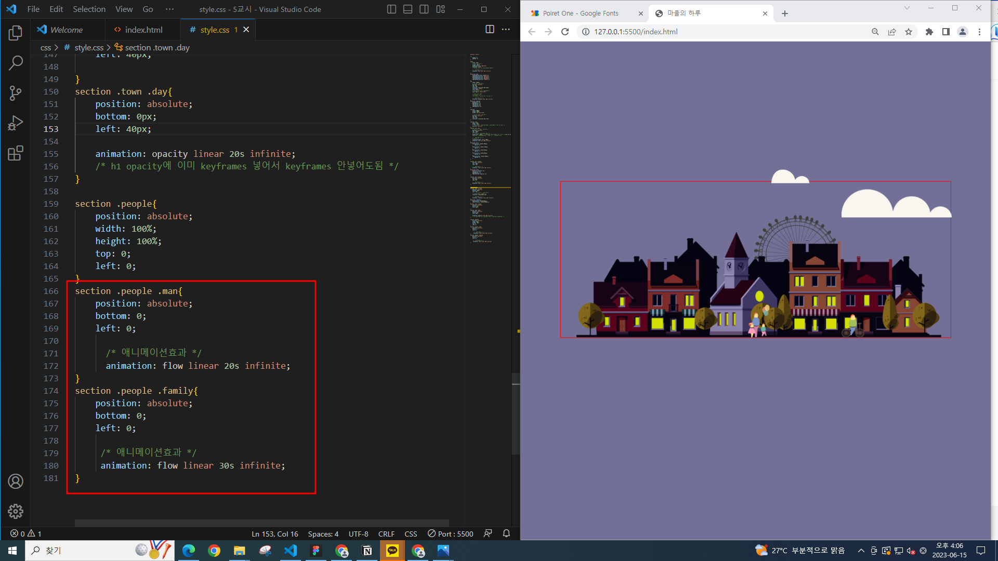Open the Selection menu
Viewport: 998px width, 561px height.
pyautogui.click(x=89, y=9)
